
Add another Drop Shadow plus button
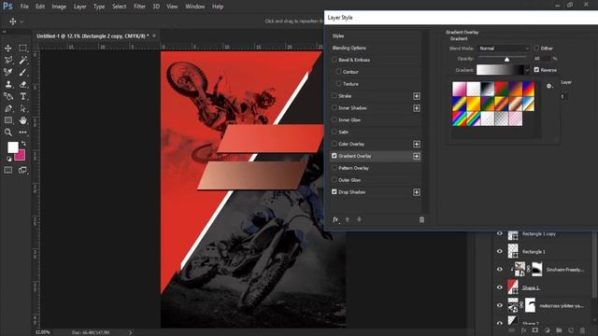[417, 192]
